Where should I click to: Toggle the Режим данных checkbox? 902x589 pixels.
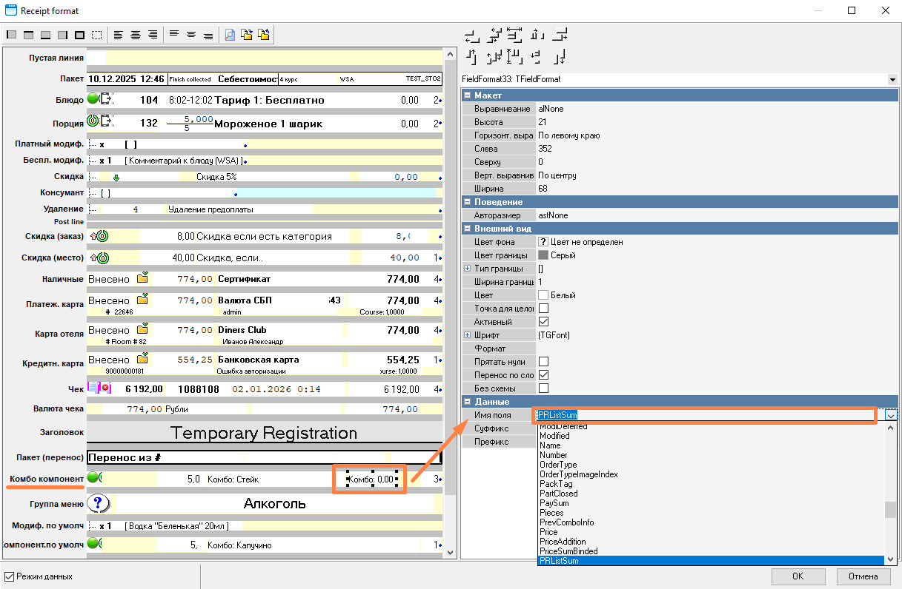click(10, 576)
